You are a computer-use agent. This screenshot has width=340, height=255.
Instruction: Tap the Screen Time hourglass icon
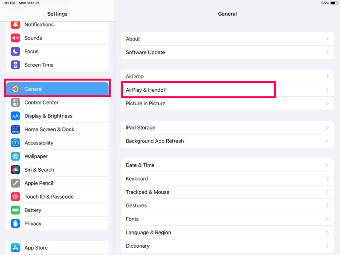(15, 65)
